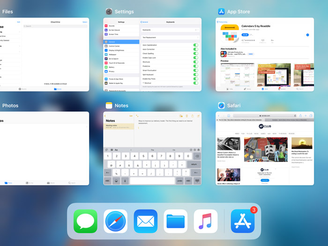Launch Safari from the dock

[x=115, y=221]
